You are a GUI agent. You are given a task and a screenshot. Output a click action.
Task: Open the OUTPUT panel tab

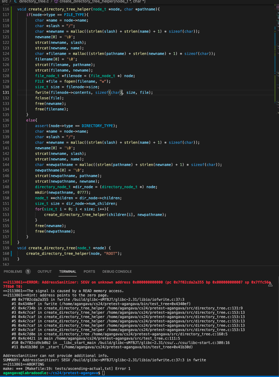click(x=45, y=271)
